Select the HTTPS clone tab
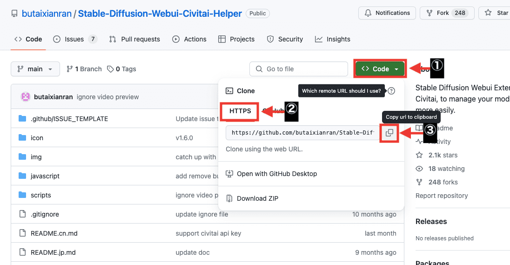This screenshot has width=510, height=265. (240, 111)
